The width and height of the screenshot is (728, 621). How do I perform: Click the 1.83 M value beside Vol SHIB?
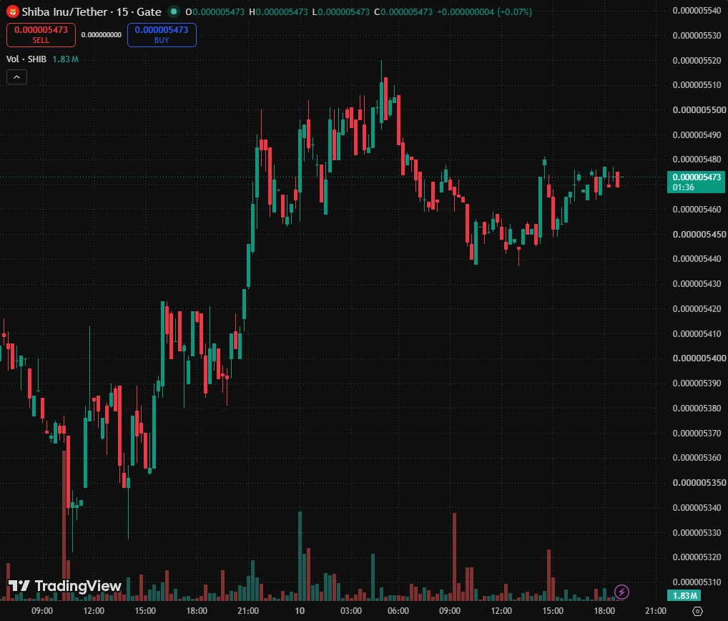(65, 59)
